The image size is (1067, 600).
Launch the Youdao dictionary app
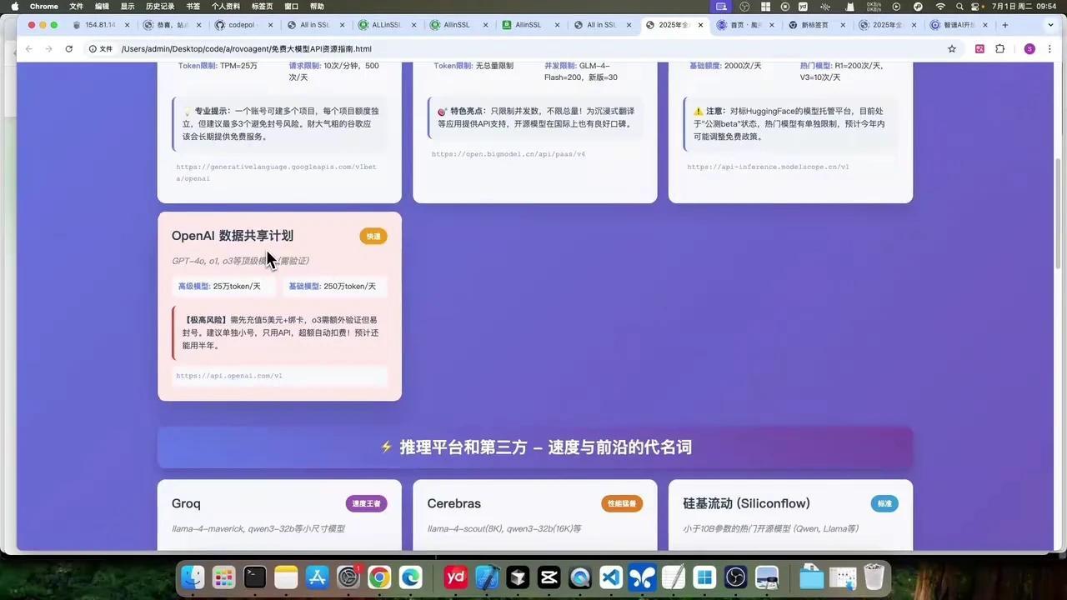point(454,577)
